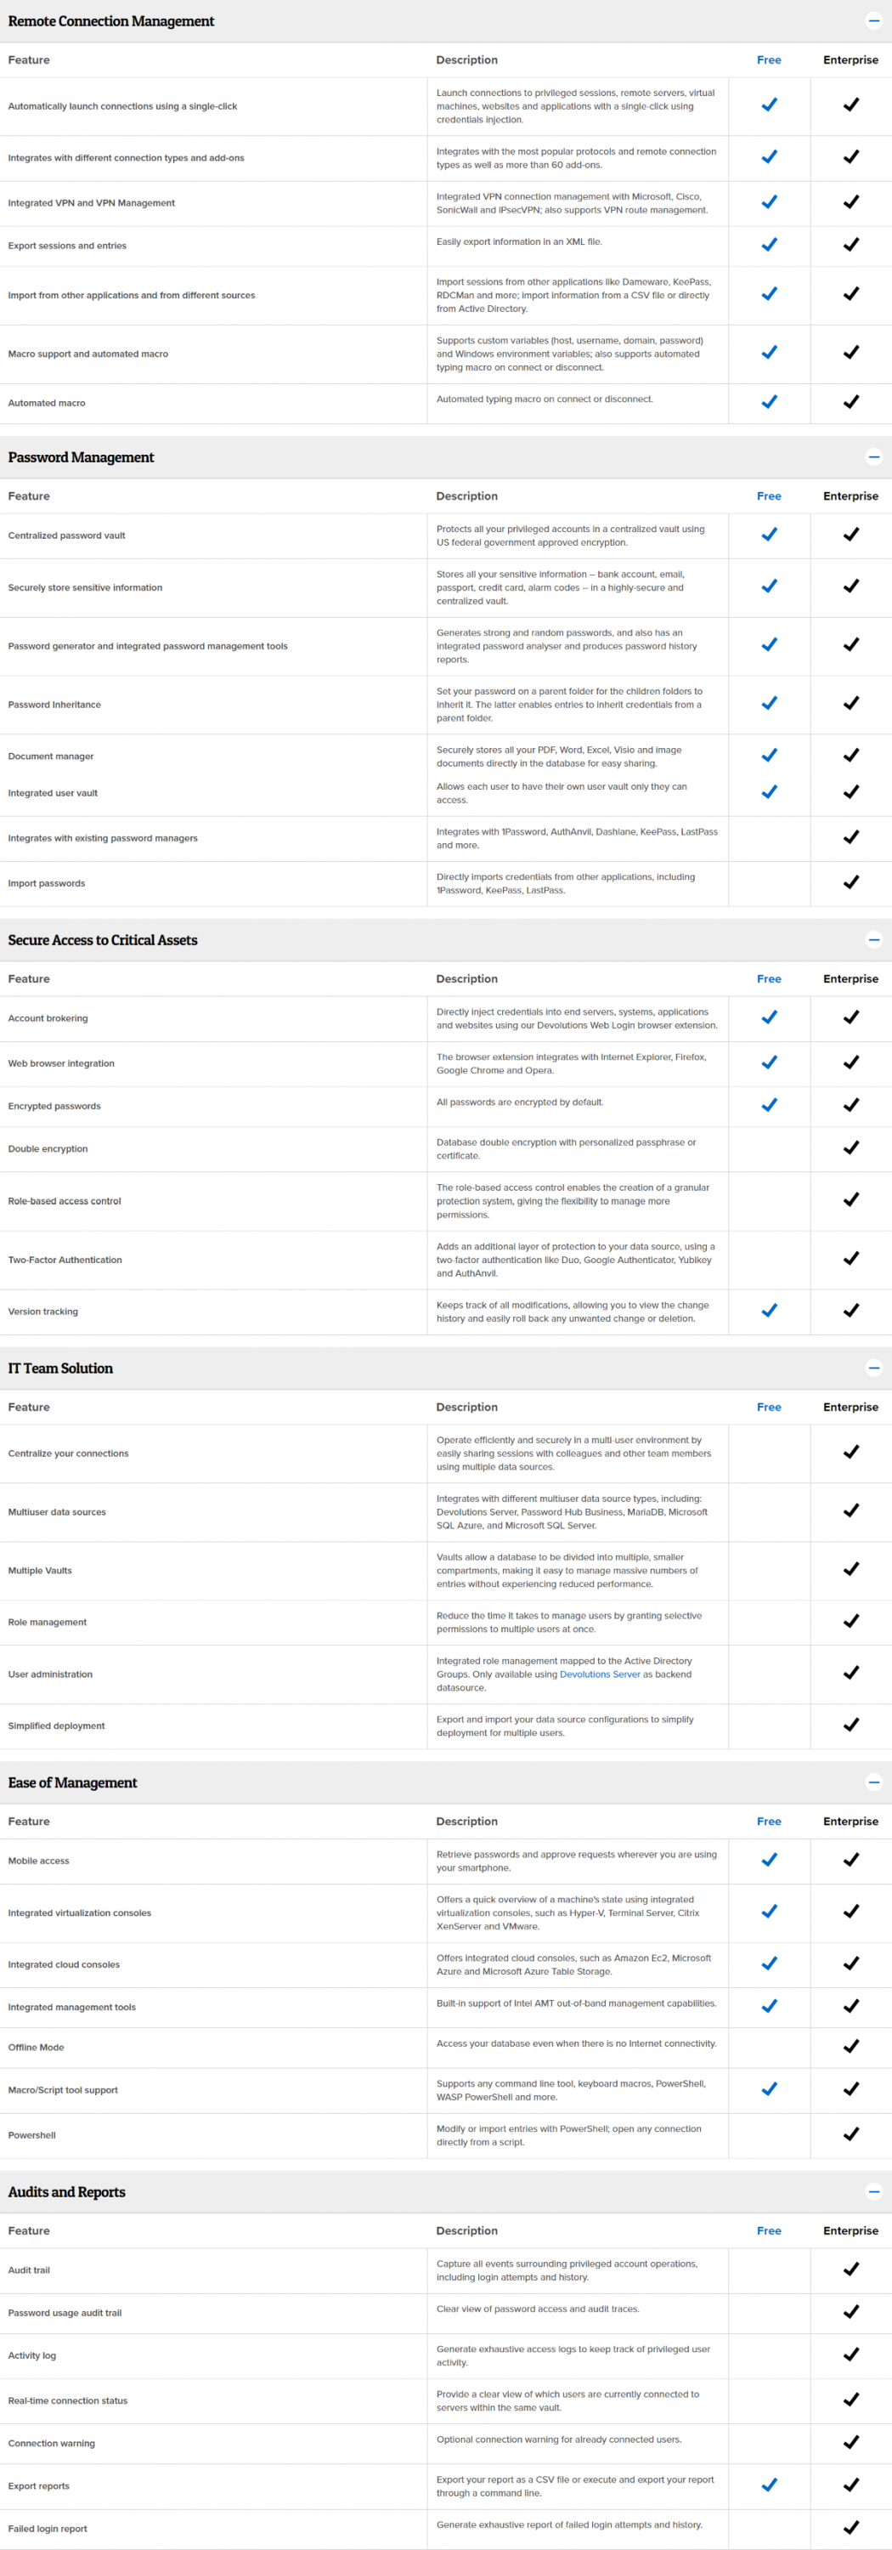Viewport: 892px width, 2550px height.
Task: Collapse the Remote Connection Management section
Action: coord(873,20)
